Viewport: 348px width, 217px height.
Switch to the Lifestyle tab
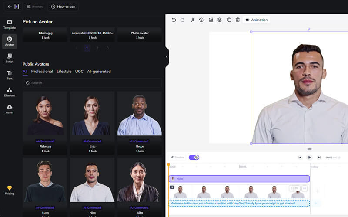64,72
